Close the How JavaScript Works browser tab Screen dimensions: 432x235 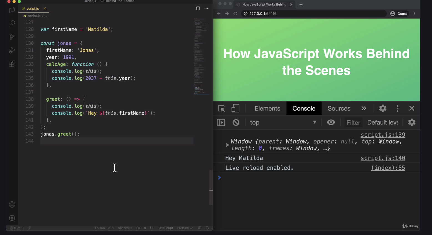tap(291, 4)
